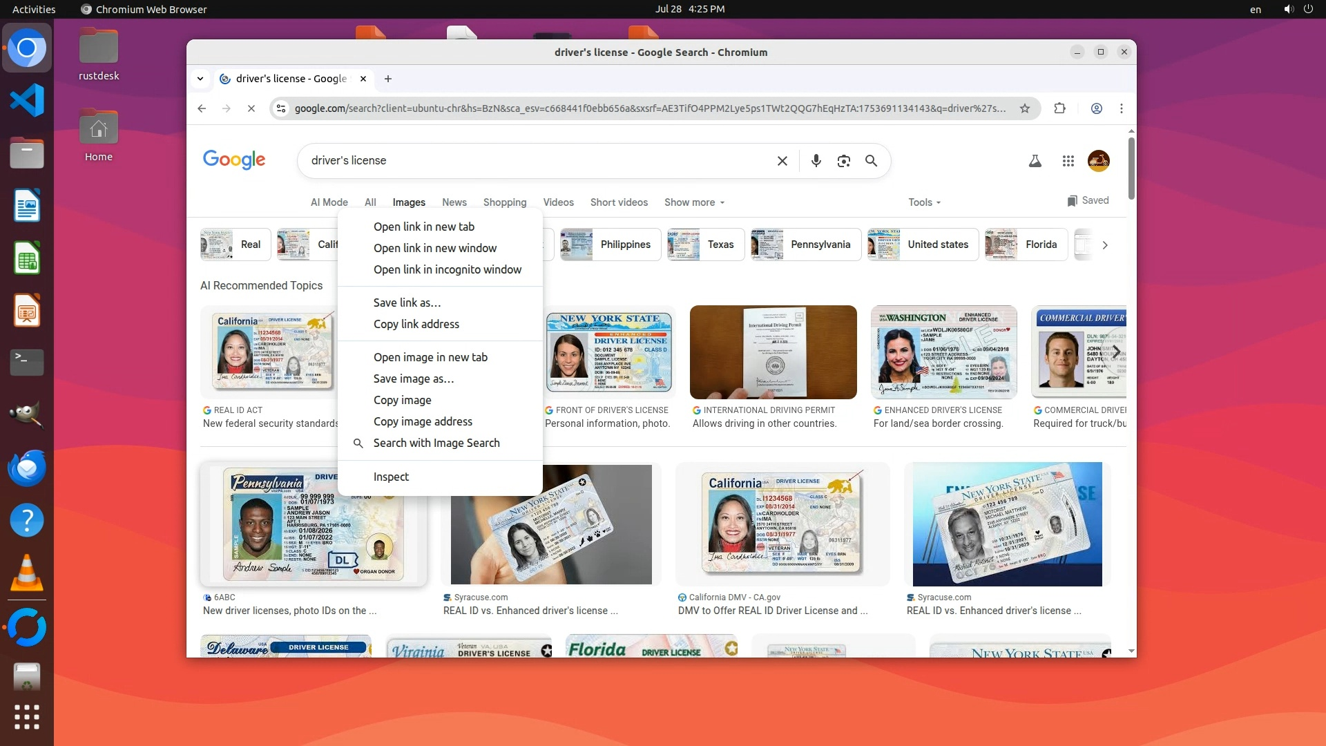Click the search by image camera icon
This screenshot has width=1326, height=746.
tap(843, 161)
